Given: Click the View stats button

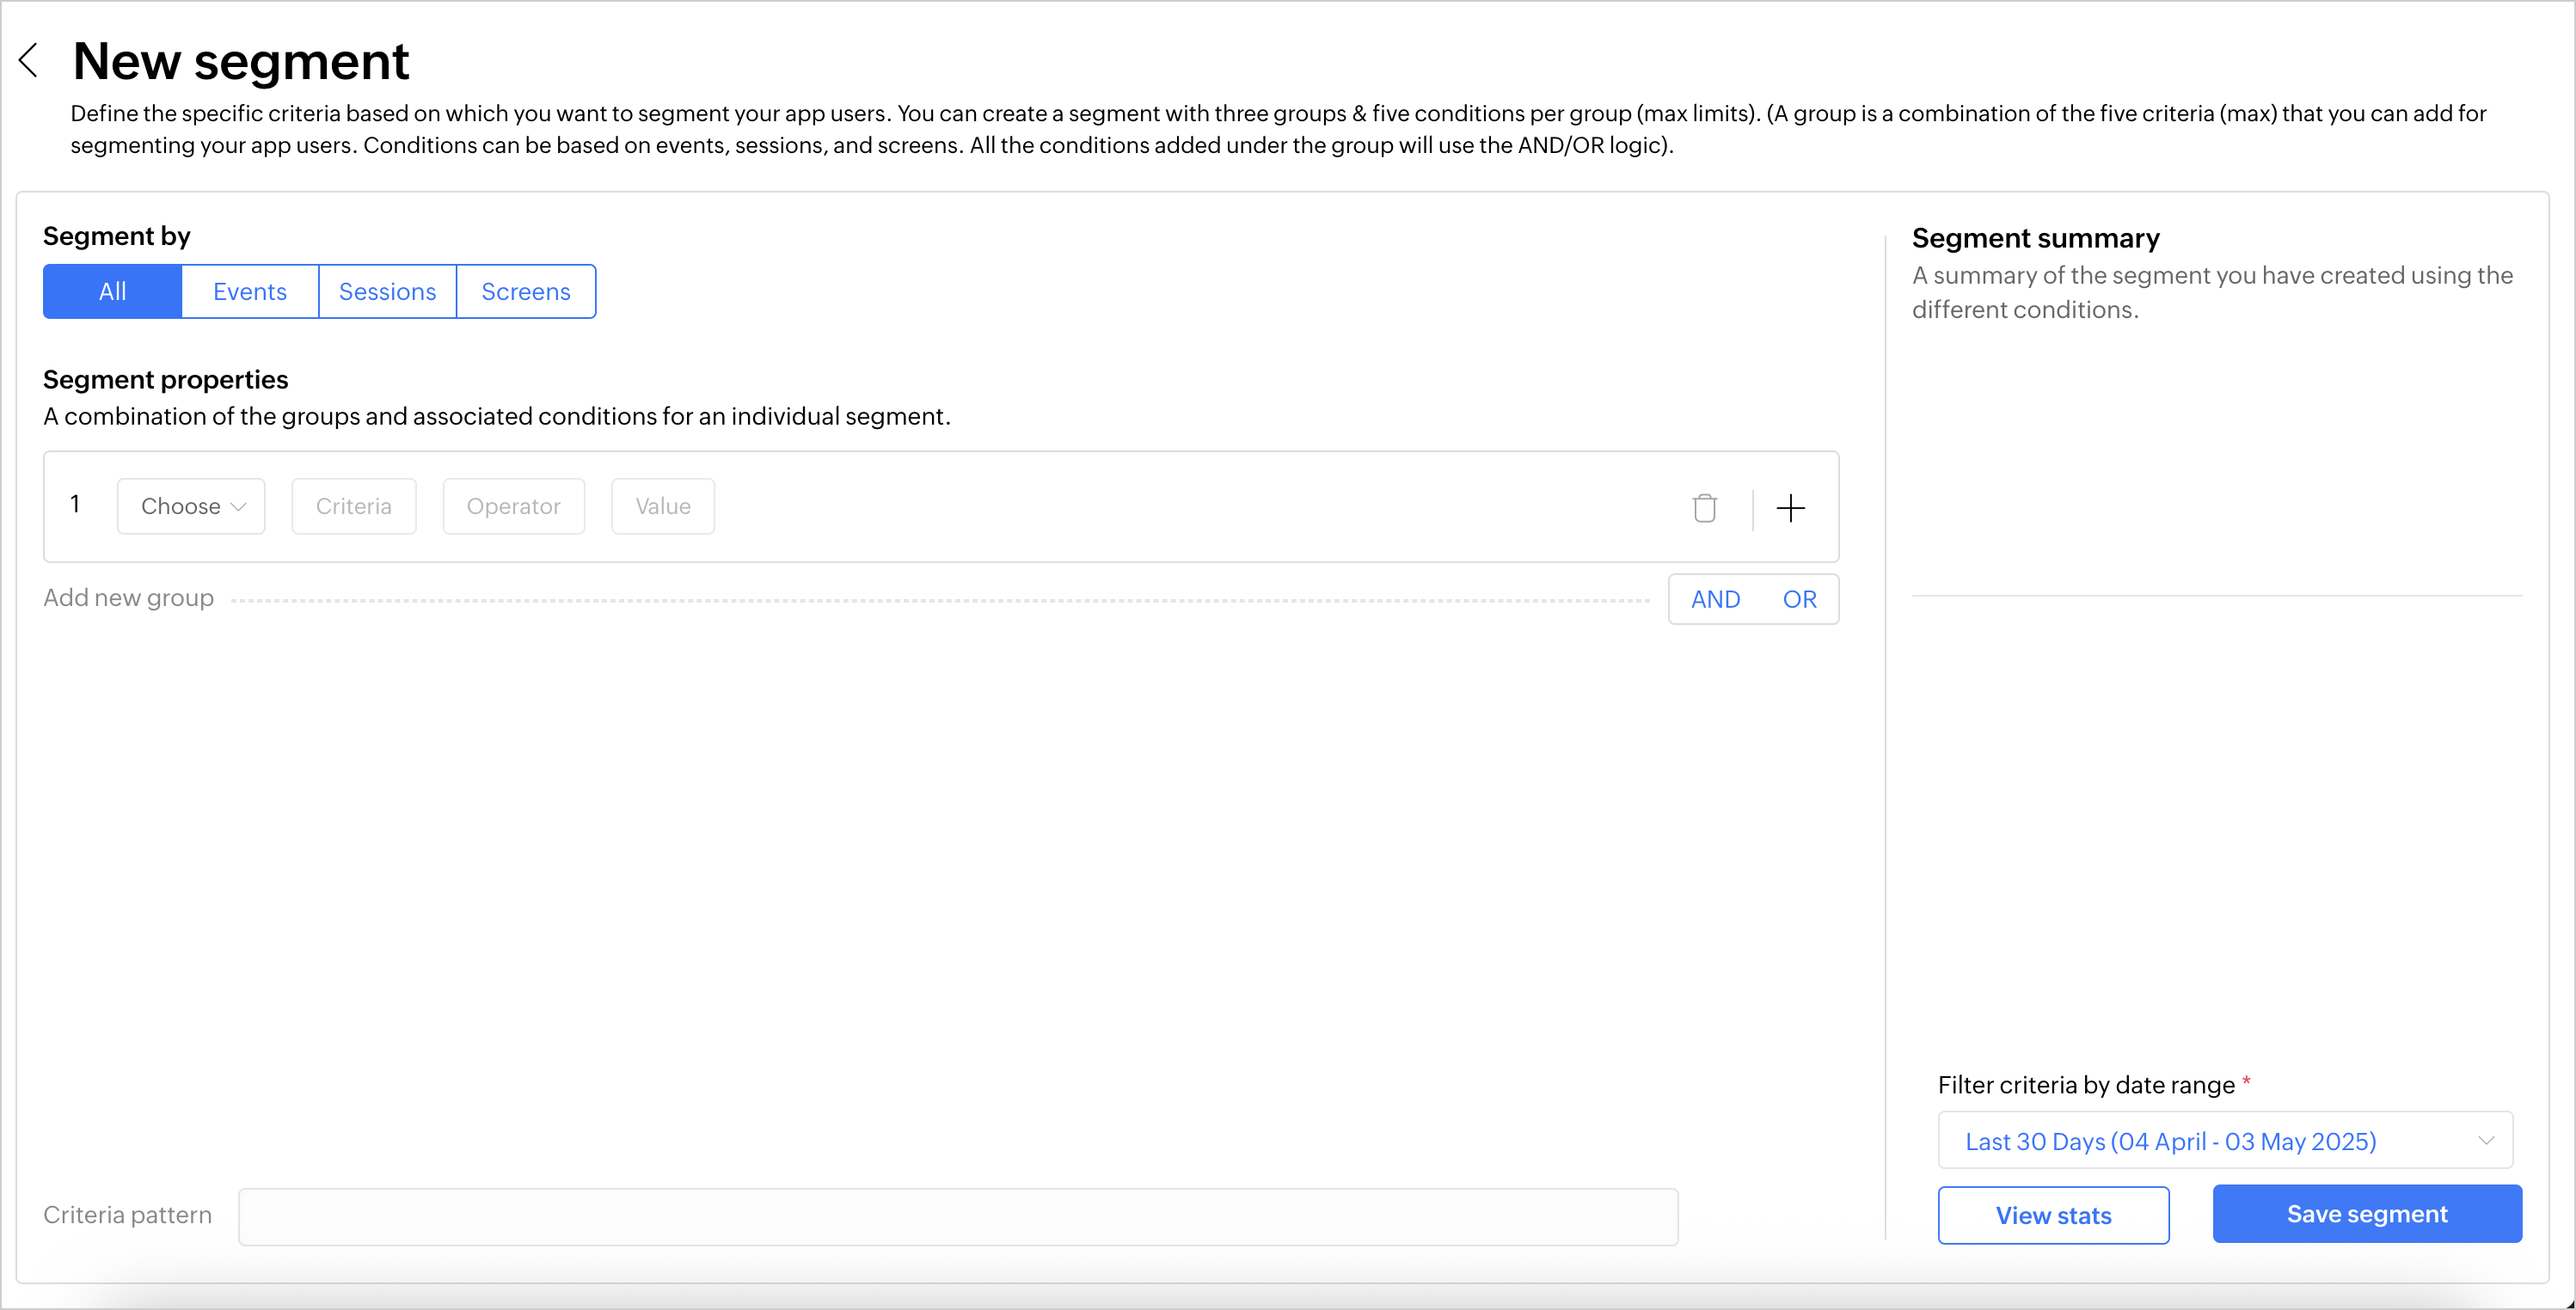Looking at the screenshot, I should click(2053, 1215).
